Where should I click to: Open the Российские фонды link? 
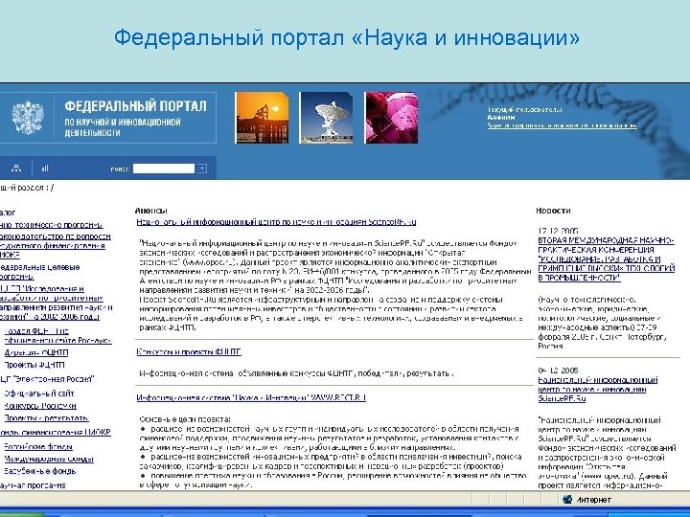(38, 447)
